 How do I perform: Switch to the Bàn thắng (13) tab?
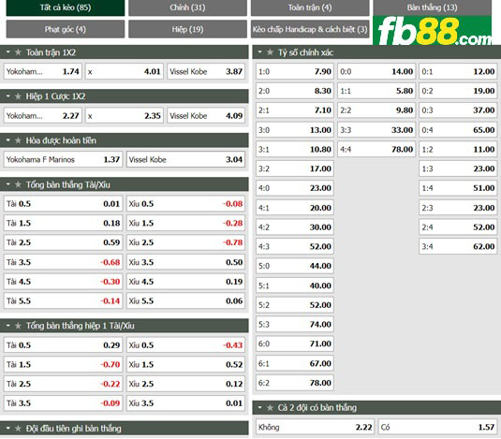click(433, 7)
